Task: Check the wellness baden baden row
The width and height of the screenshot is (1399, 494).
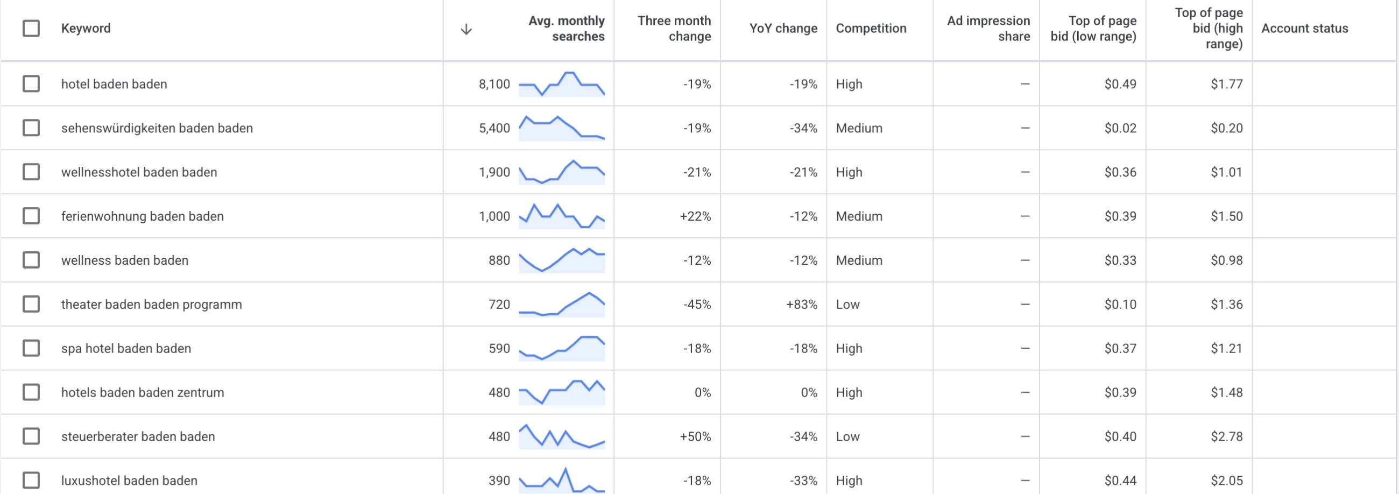Action: [31, 260]
